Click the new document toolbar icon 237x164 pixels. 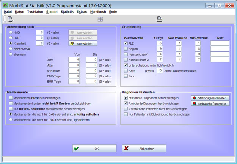(x=10, y=19)
